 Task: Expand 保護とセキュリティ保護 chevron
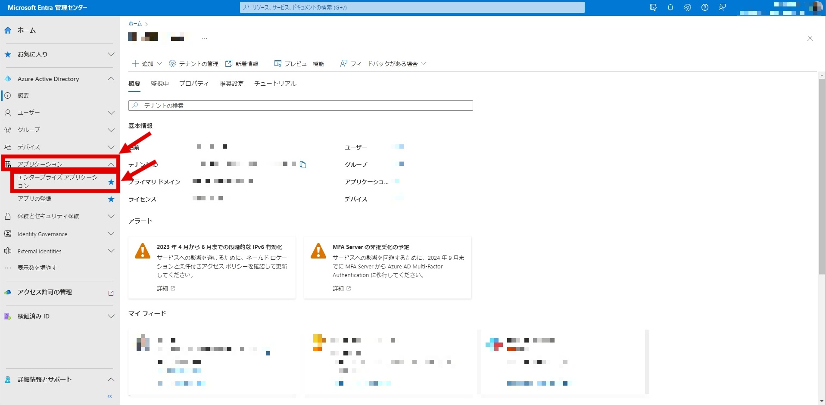tap(111, 216)
